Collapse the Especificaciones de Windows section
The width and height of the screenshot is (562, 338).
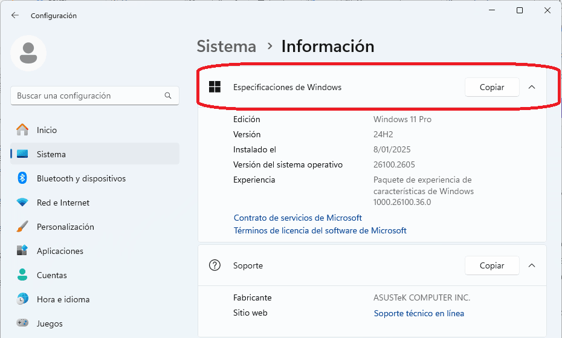click(x=532, y=87)
